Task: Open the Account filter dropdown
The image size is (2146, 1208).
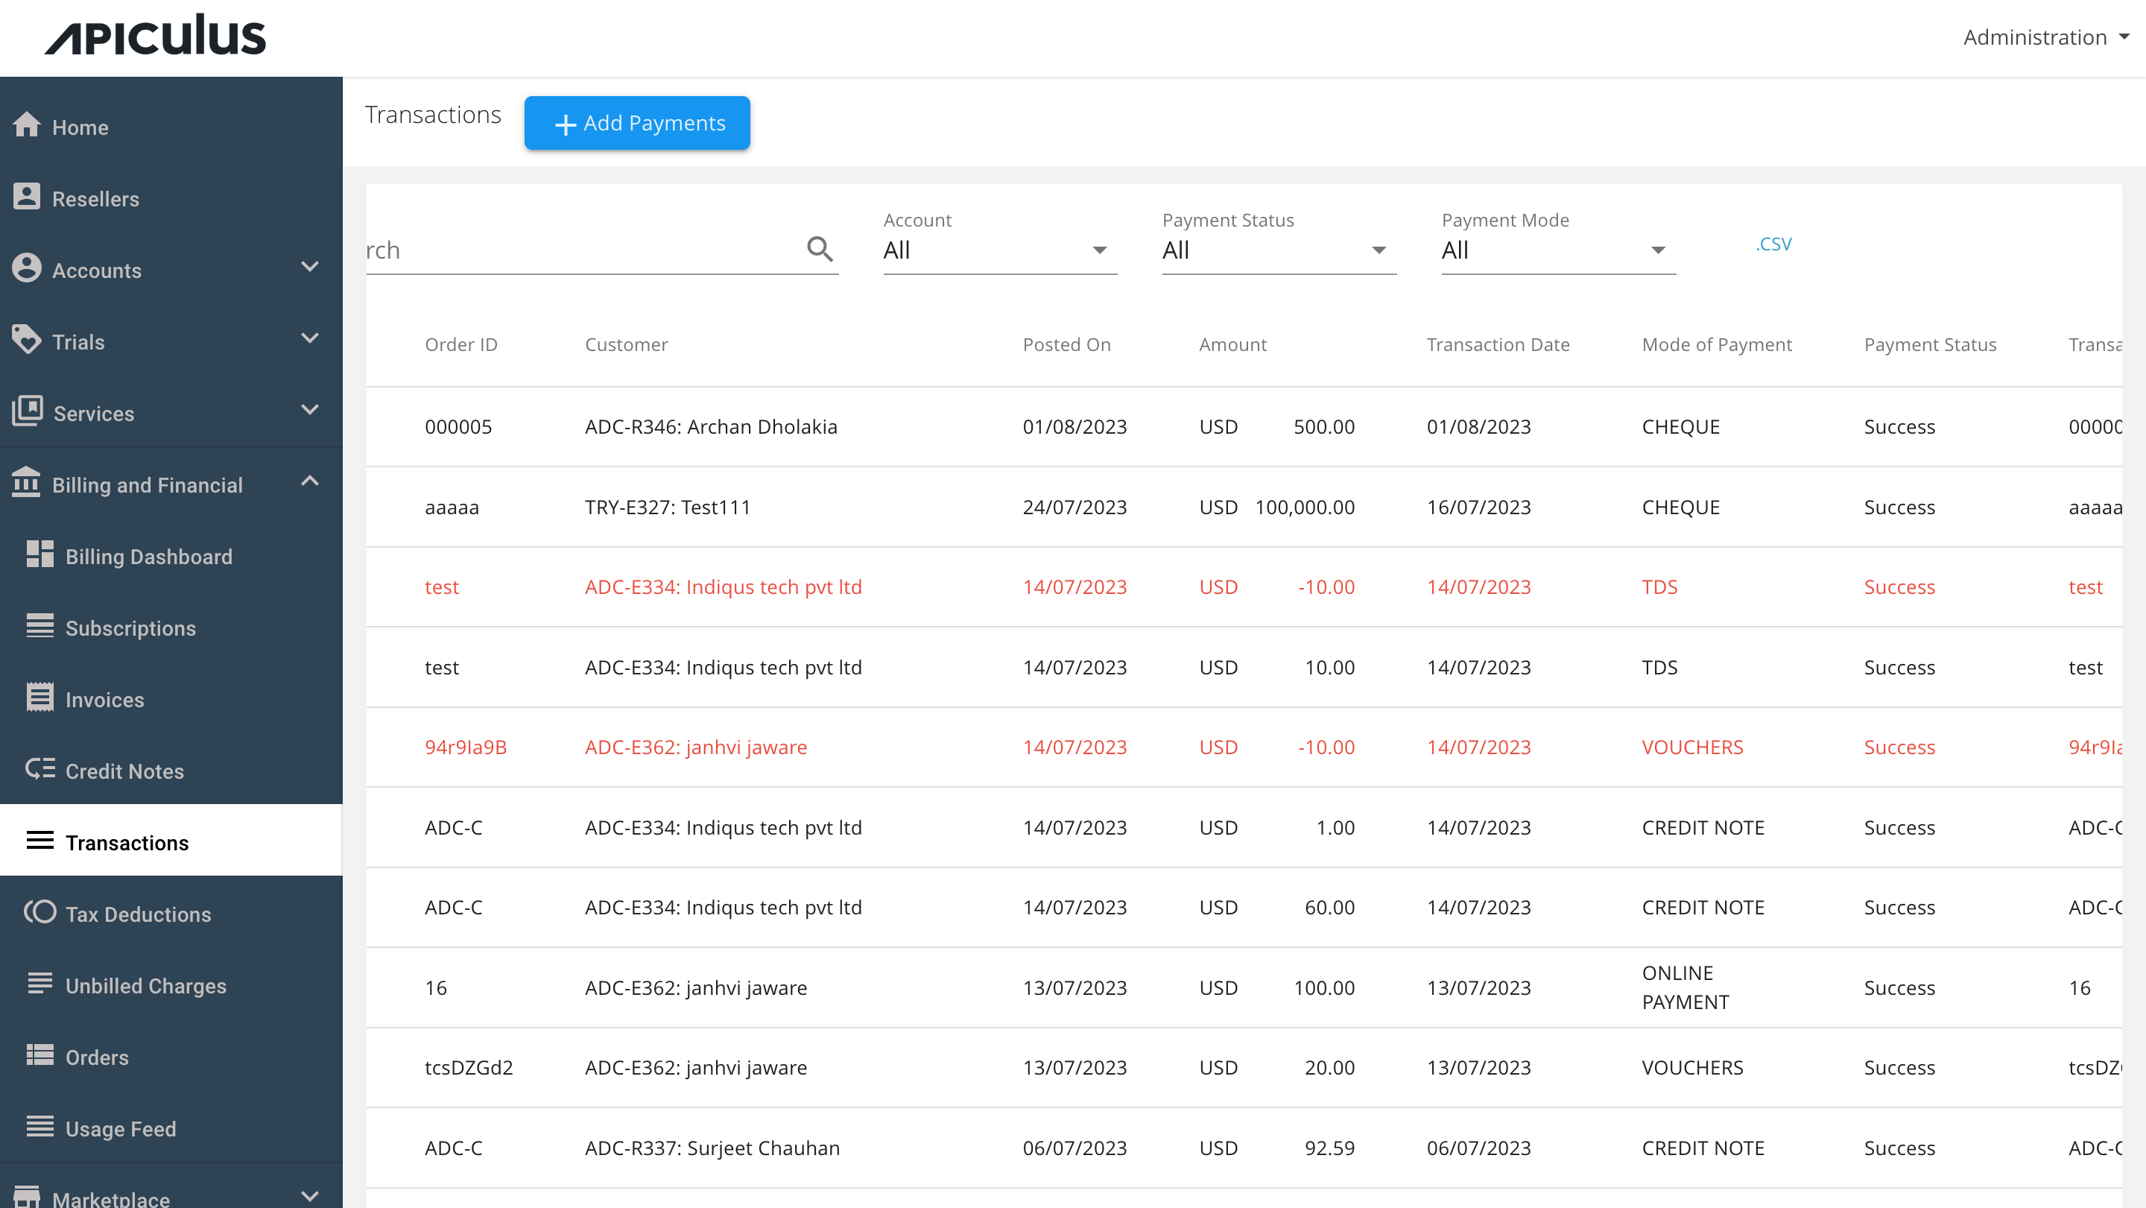Action: coord(1000,250)
